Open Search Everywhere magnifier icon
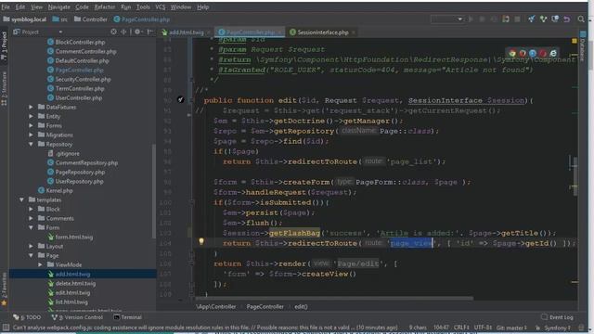Screen dimensions: 594x334 pyautogui.click(x=581, y=19)
